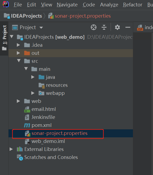153x175 pixels.
Task: Expand the .idea folder arrow
Action: pyautogui.click(x=18, y=45)
